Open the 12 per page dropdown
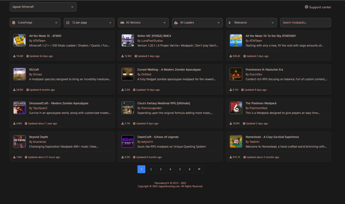 click(89, 23)
